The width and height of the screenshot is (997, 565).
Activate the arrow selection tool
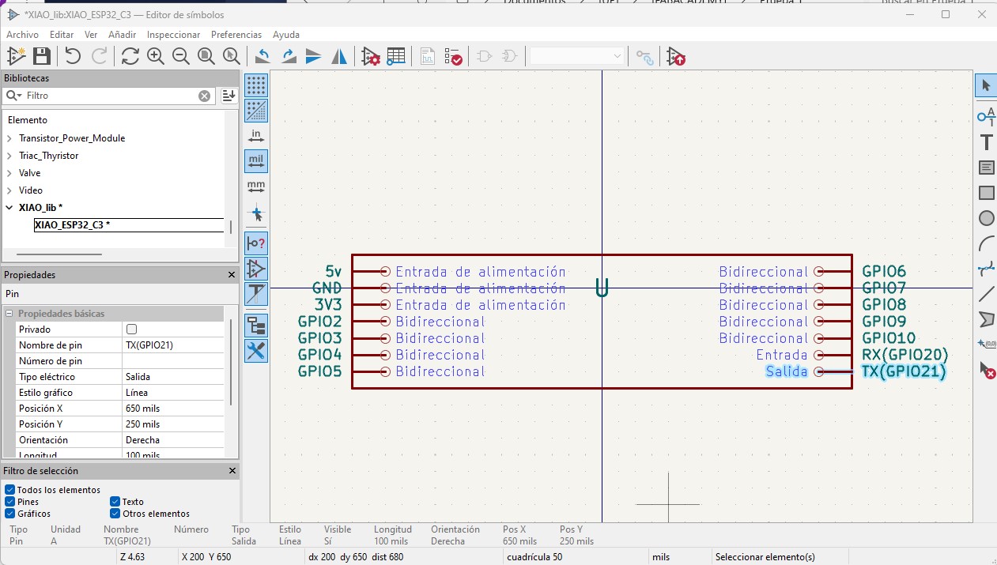pos(986,85)
